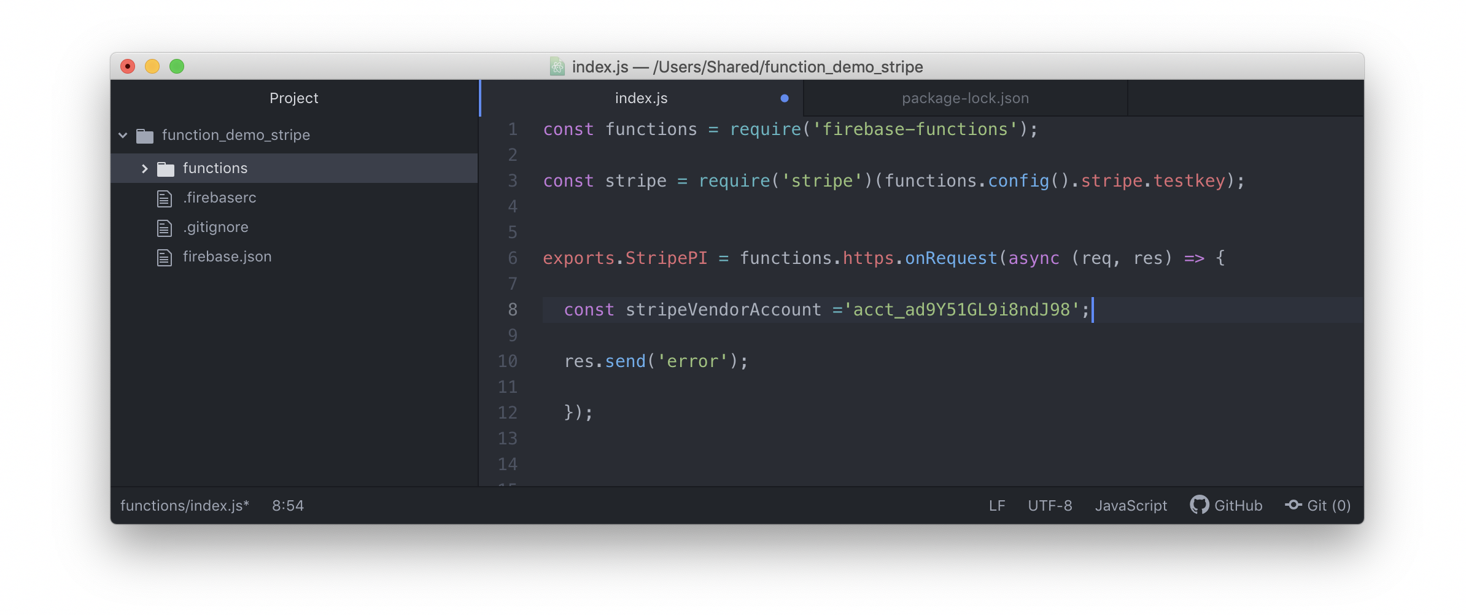Viewport: 1466px width, 615px height.
Task: Click the file icon beside .firebaserc
Action: click(163, 198)
